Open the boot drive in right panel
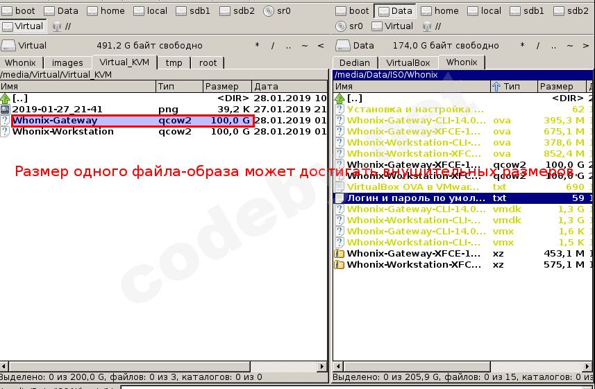Image resolution: width=595 pixels, height=389 pixels. (352, 11)
